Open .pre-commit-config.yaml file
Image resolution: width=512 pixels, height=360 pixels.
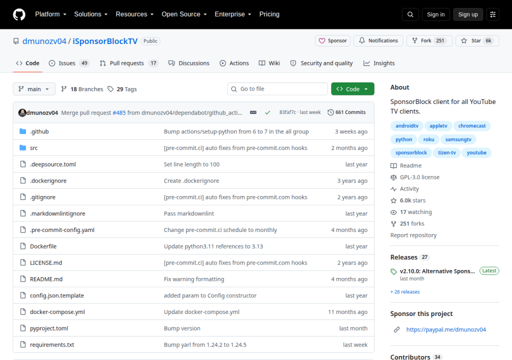pyautogui.click(x=62, y=230)
